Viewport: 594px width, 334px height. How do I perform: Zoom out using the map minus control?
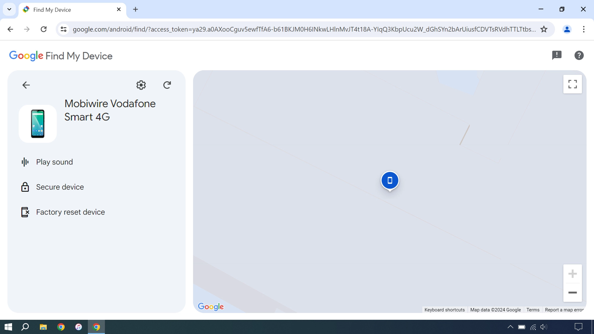pos(573,293)
